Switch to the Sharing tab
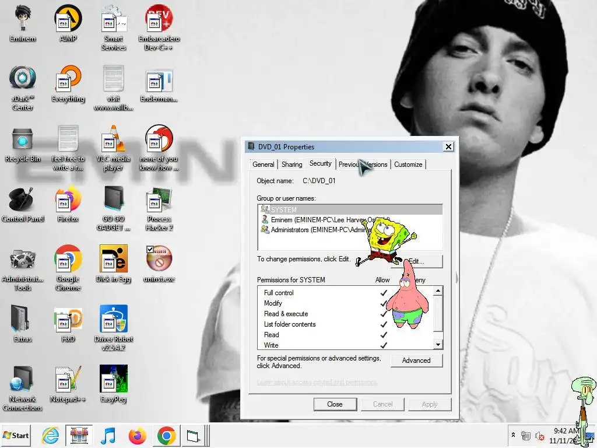Viewport: 597px width, 448px height. (292, 164)
